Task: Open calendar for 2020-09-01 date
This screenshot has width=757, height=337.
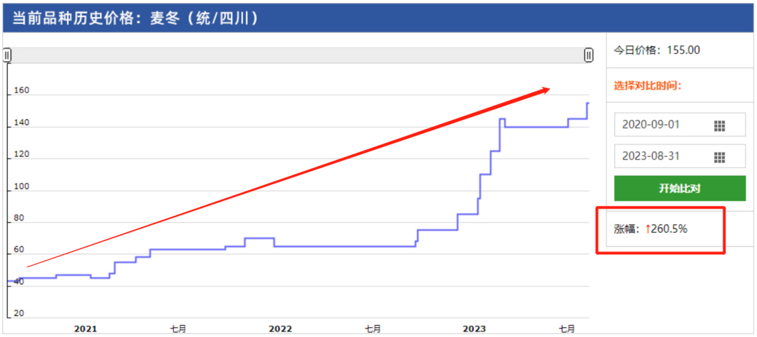Action: 719,126
